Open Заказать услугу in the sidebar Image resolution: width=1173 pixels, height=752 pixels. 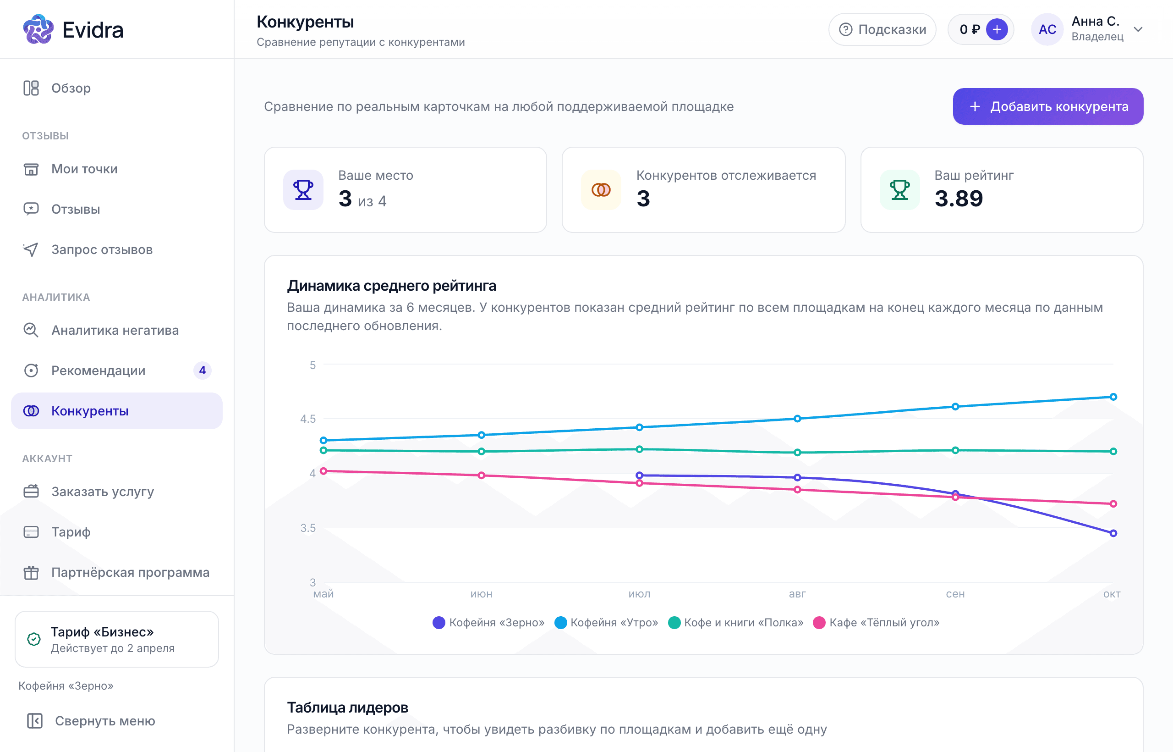click(x=117, y=492)
